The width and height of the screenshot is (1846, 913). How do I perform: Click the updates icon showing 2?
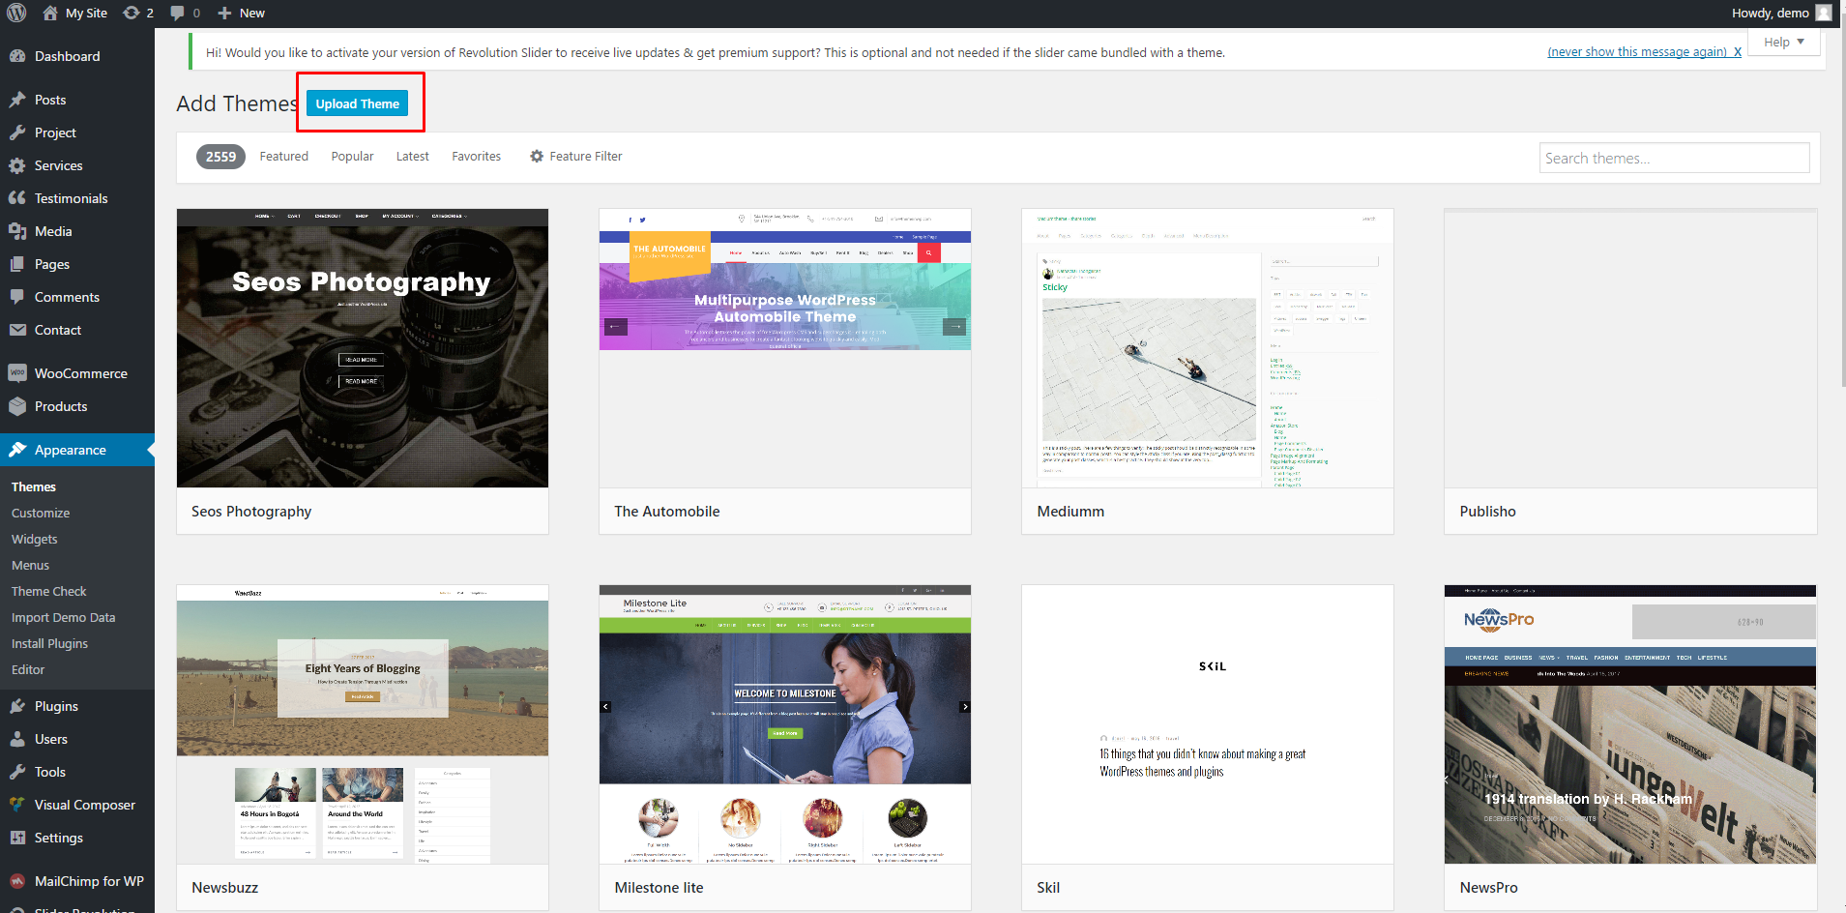click(132, 13)
